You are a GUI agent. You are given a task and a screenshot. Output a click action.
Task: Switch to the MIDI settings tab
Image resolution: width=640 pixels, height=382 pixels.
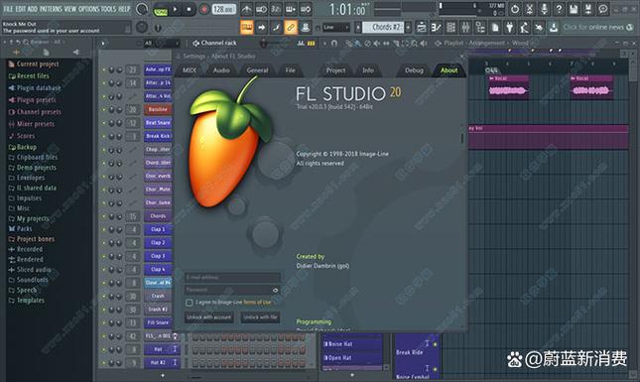pyautogui.click(x=190, y=70)
